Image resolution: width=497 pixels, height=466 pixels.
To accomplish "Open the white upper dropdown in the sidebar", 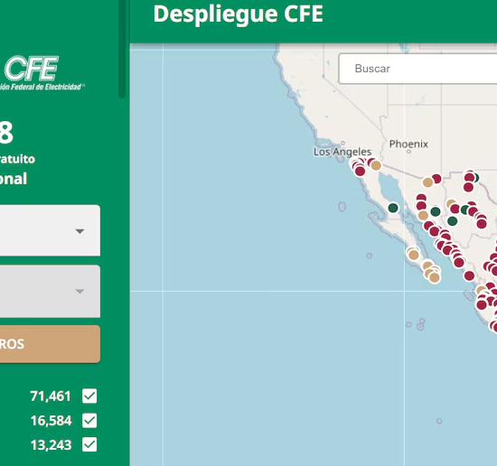I will [50, 230].
